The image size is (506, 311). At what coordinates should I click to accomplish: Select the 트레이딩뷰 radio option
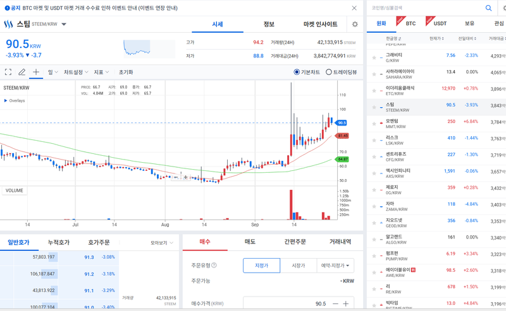coord(341,72)
